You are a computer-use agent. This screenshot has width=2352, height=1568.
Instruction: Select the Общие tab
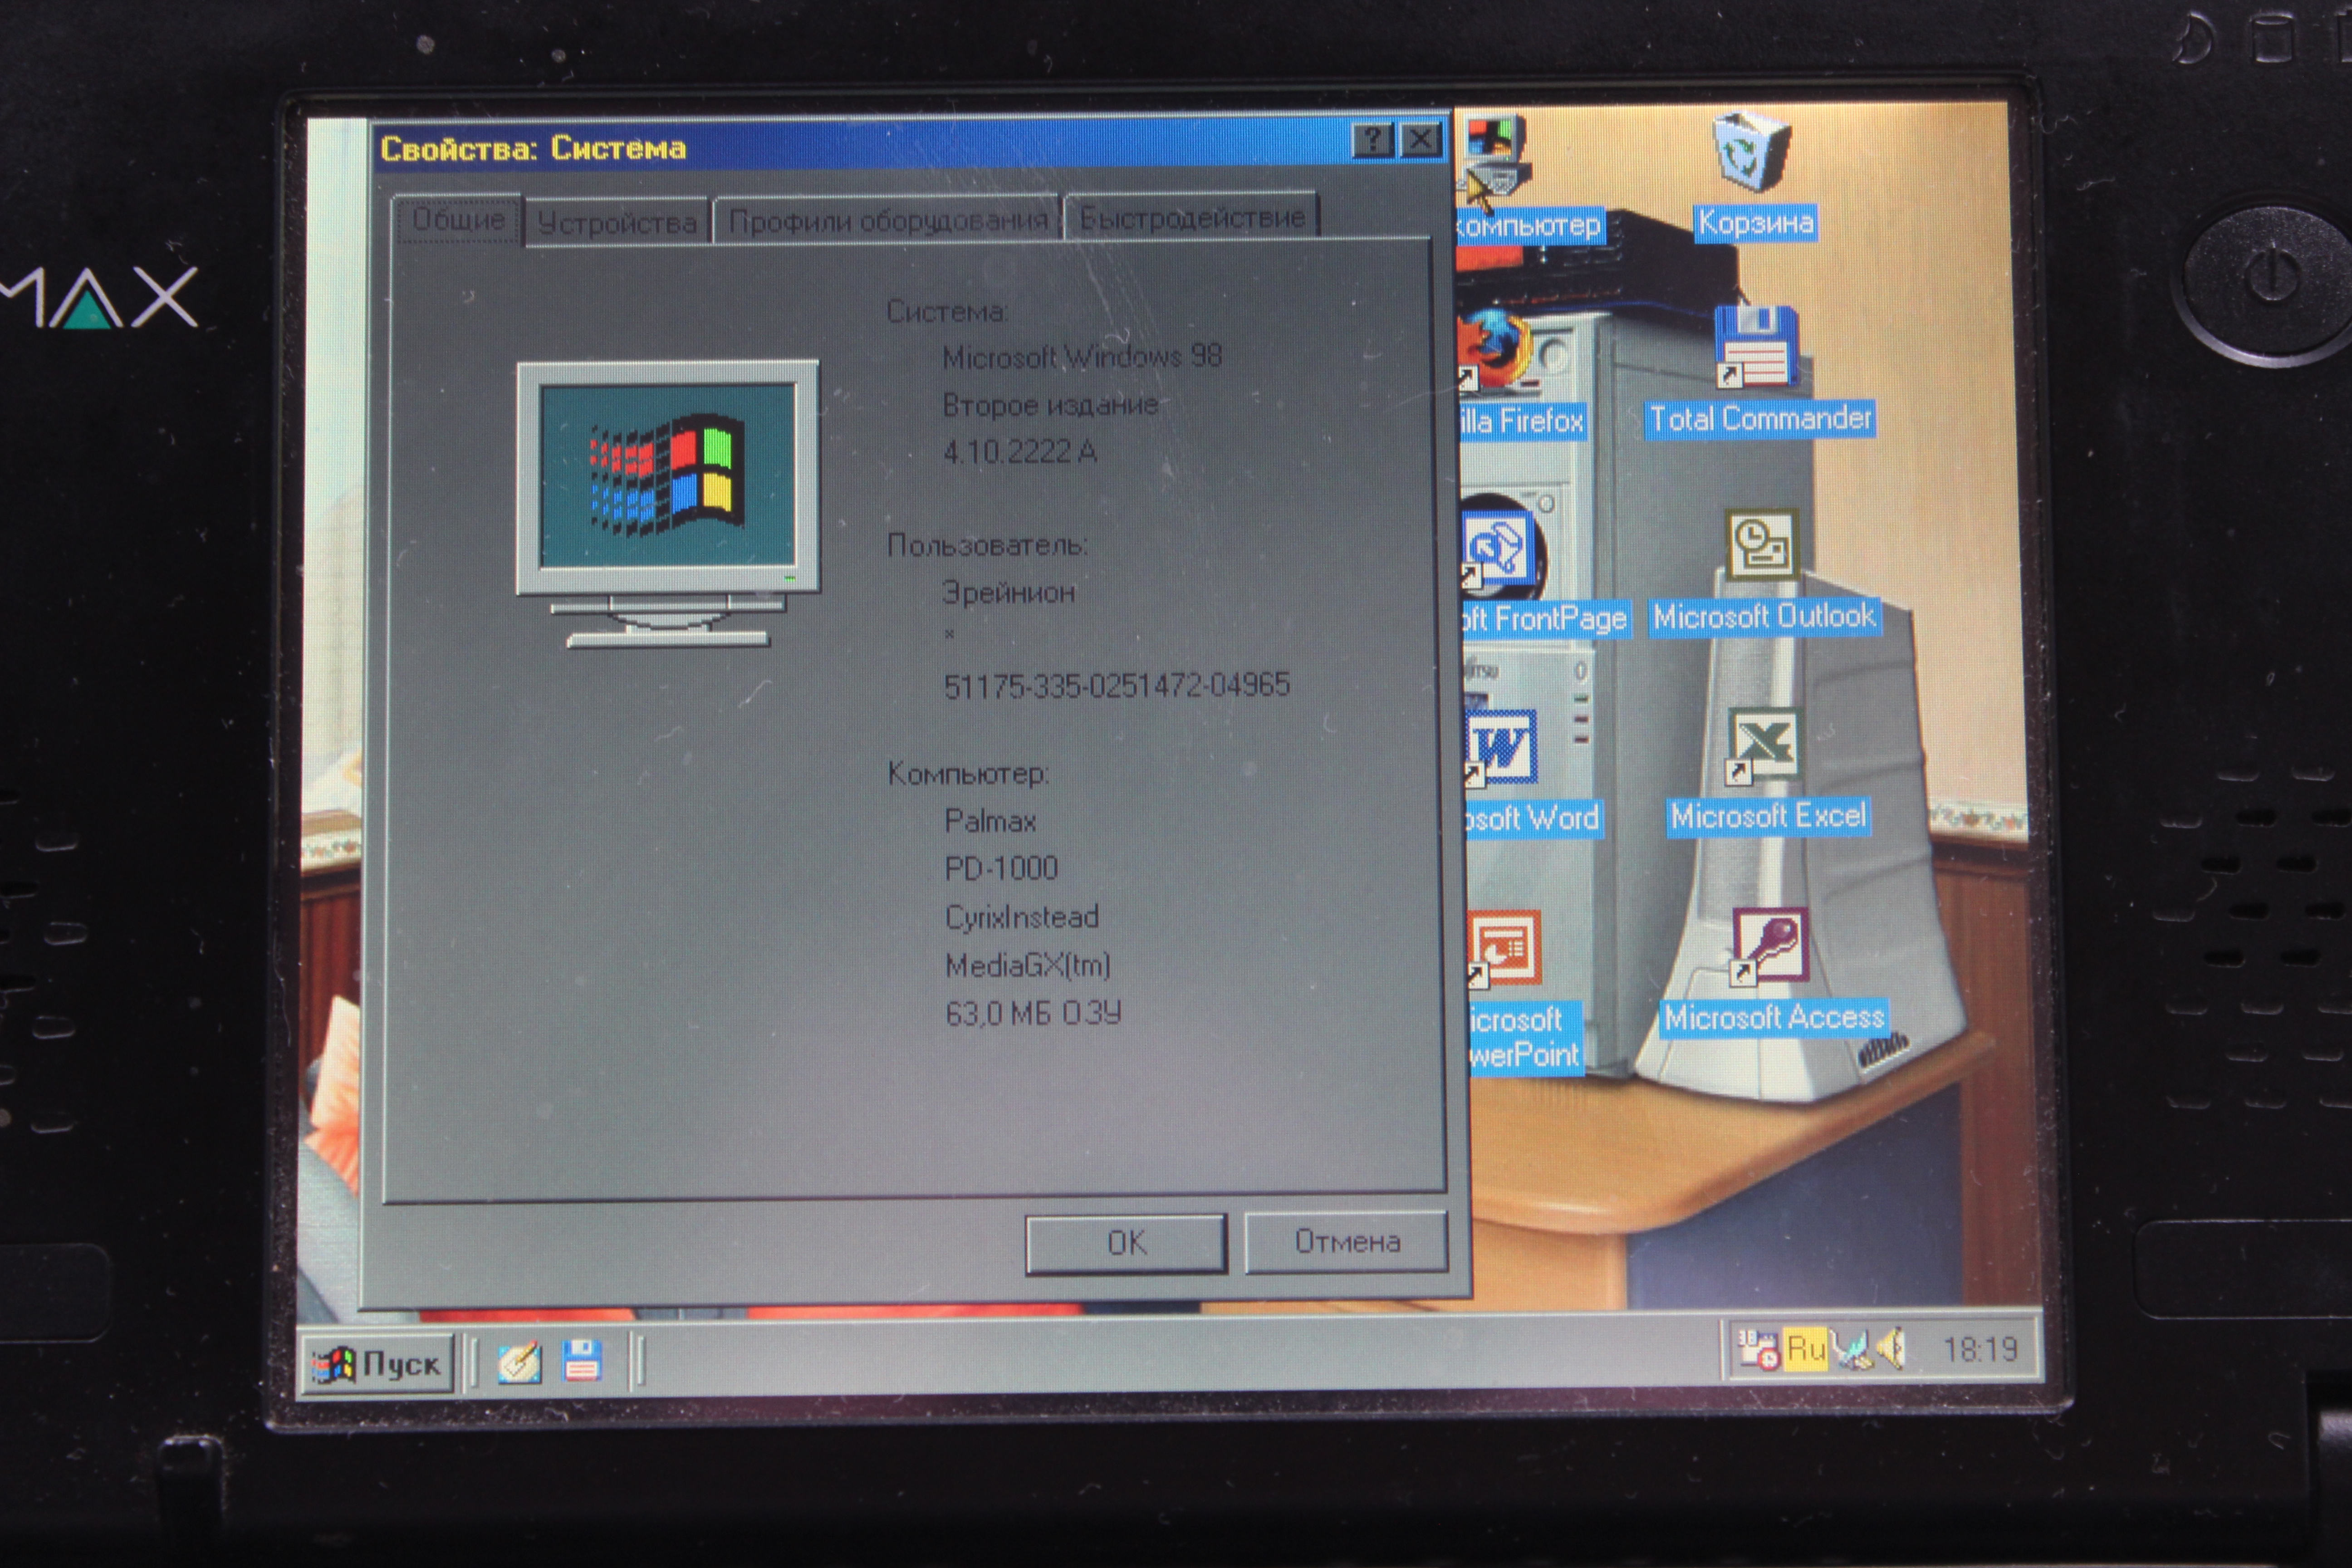(458, 219)
